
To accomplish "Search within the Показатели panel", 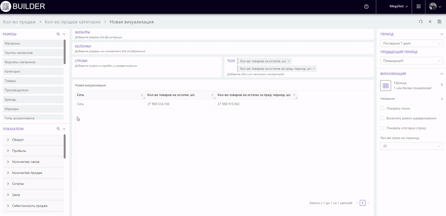I will pyautogui.click(x=58, y=129).
